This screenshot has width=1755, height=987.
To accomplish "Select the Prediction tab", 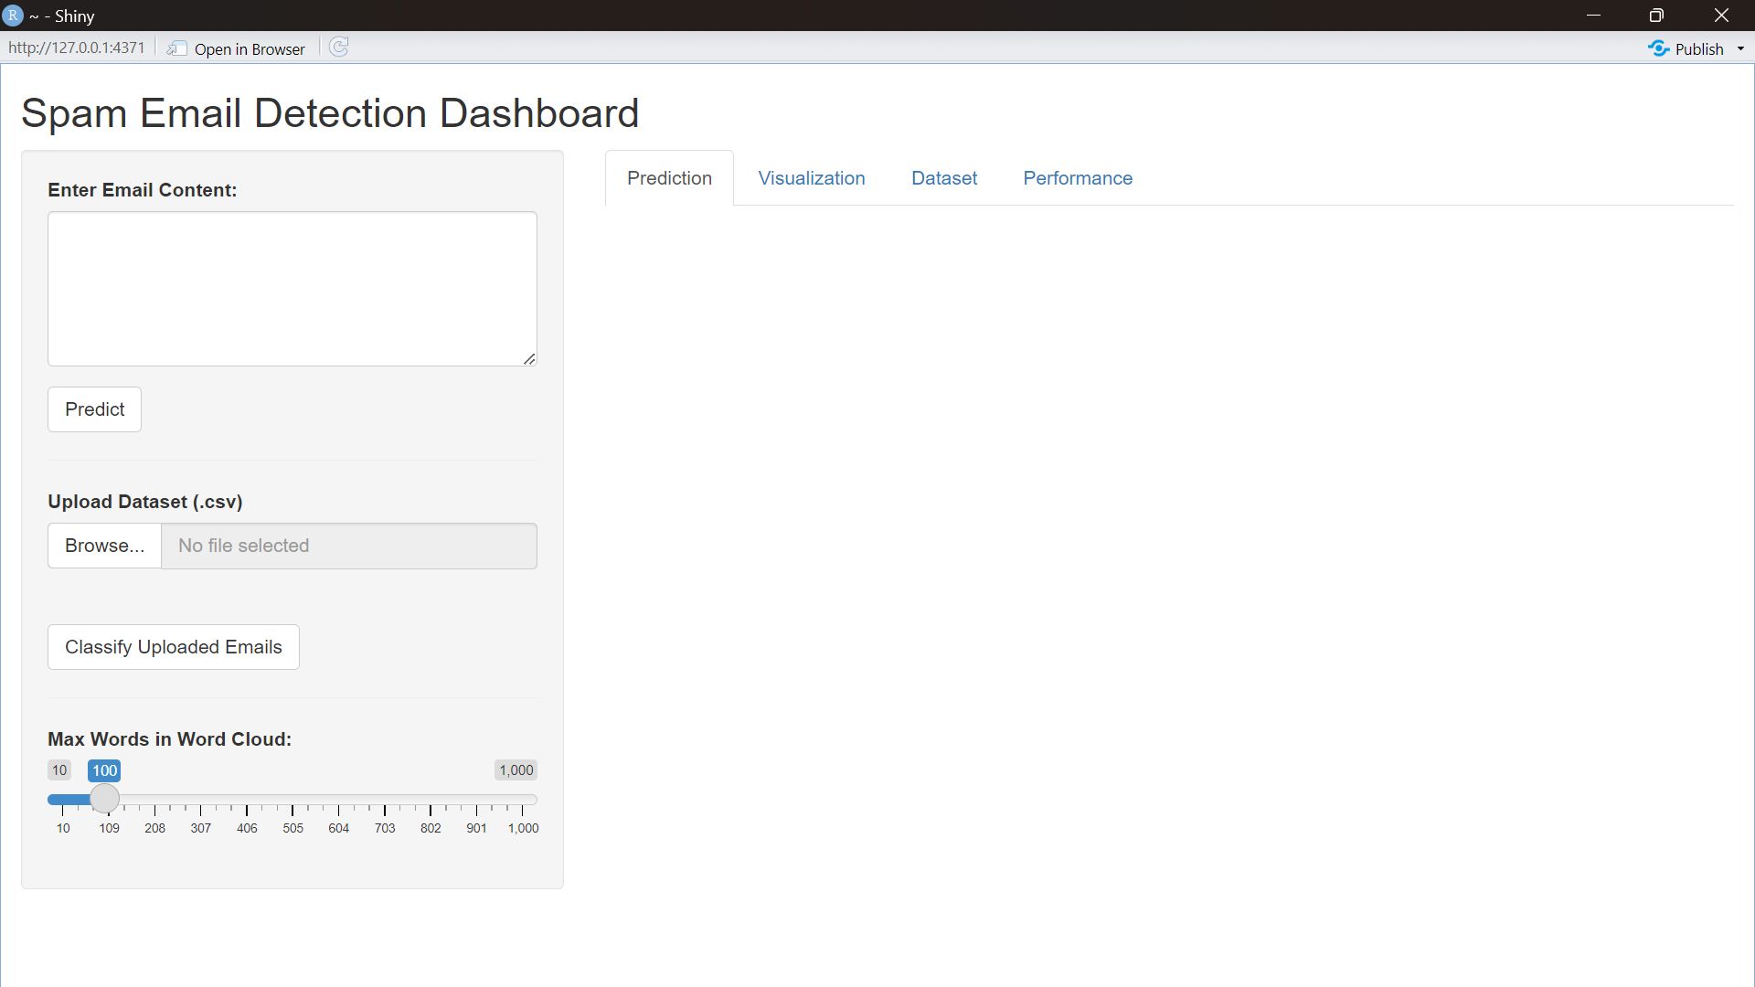I will [x=669, y=178].
